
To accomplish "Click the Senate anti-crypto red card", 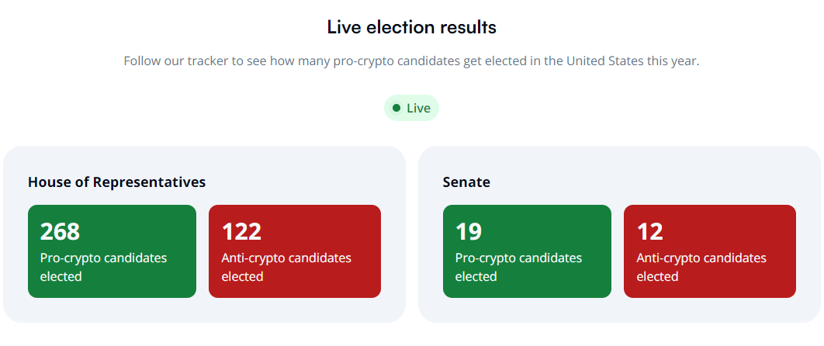I will (x=710, y=251).
